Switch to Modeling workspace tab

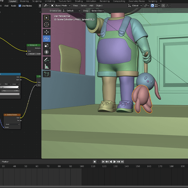24,1
